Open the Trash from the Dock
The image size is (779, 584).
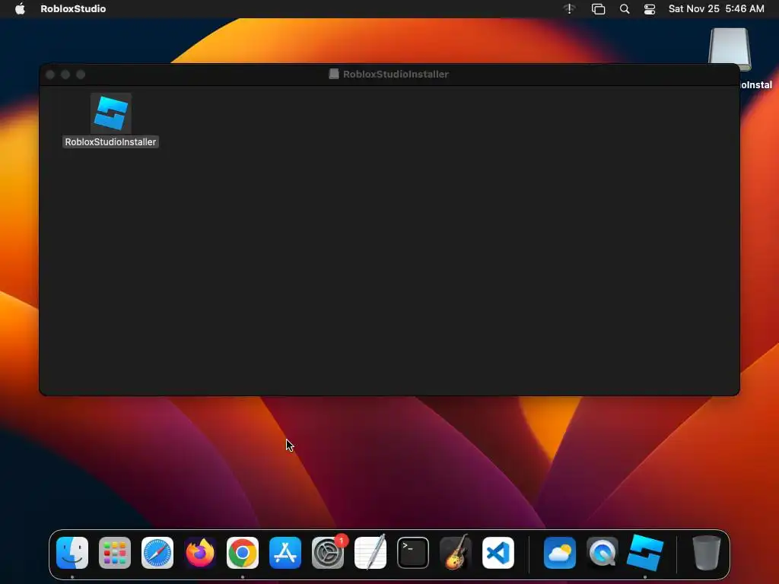[707, 553]
